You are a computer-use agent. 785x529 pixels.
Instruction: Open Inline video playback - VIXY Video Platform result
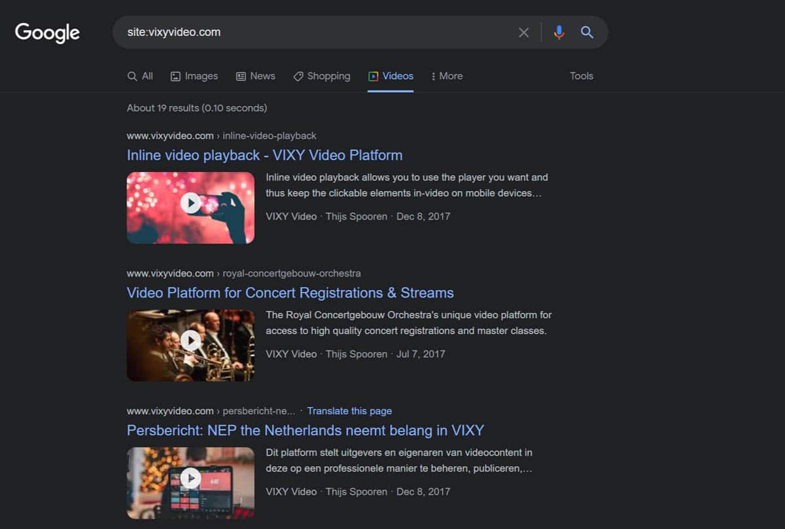click(x=264, y=155)
